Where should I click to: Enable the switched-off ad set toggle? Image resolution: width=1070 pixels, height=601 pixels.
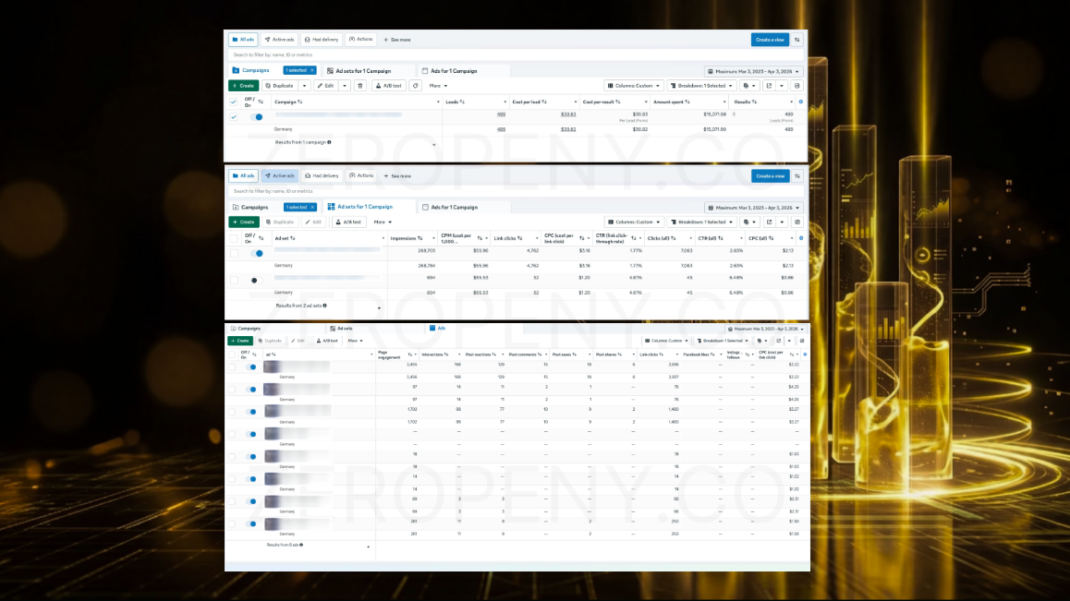(256, 281)
